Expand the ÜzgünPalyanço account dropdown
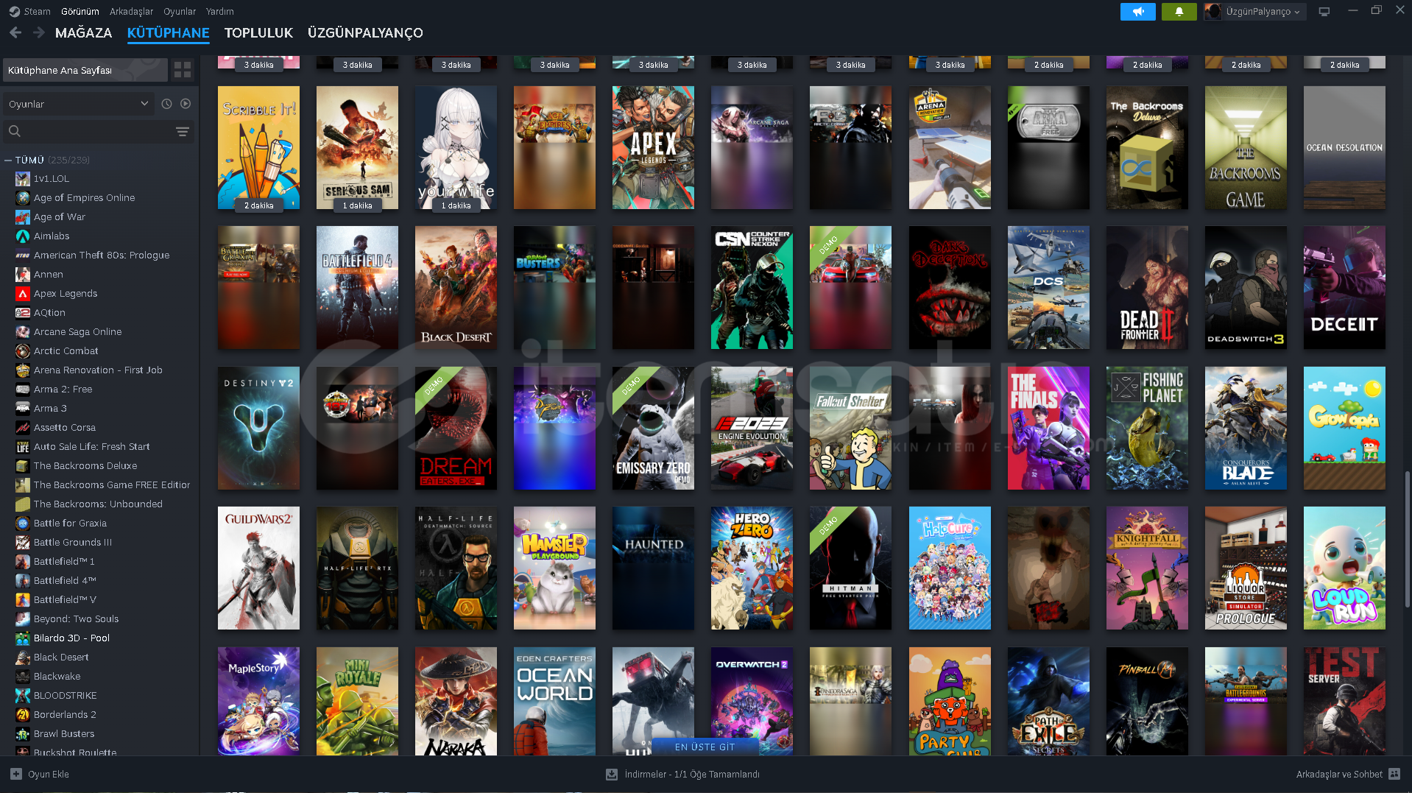Image resolution: width=1412 pixels, height=793 pixels. click(x=1263, y=12)
